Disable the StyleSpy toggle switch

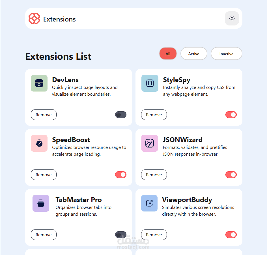coord(231,115)
